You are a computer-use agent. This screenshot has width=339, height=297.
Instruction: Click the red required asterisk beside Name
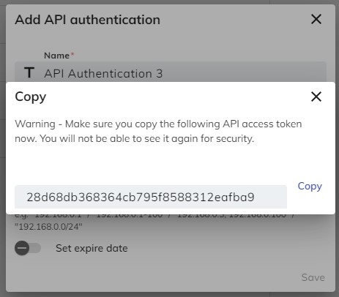pos(72,53)
